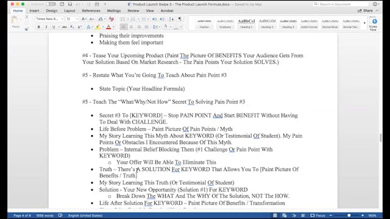Screen dimensions: 390x219
Task: Click the Format Painter brush icon
Action: [27, 29]
